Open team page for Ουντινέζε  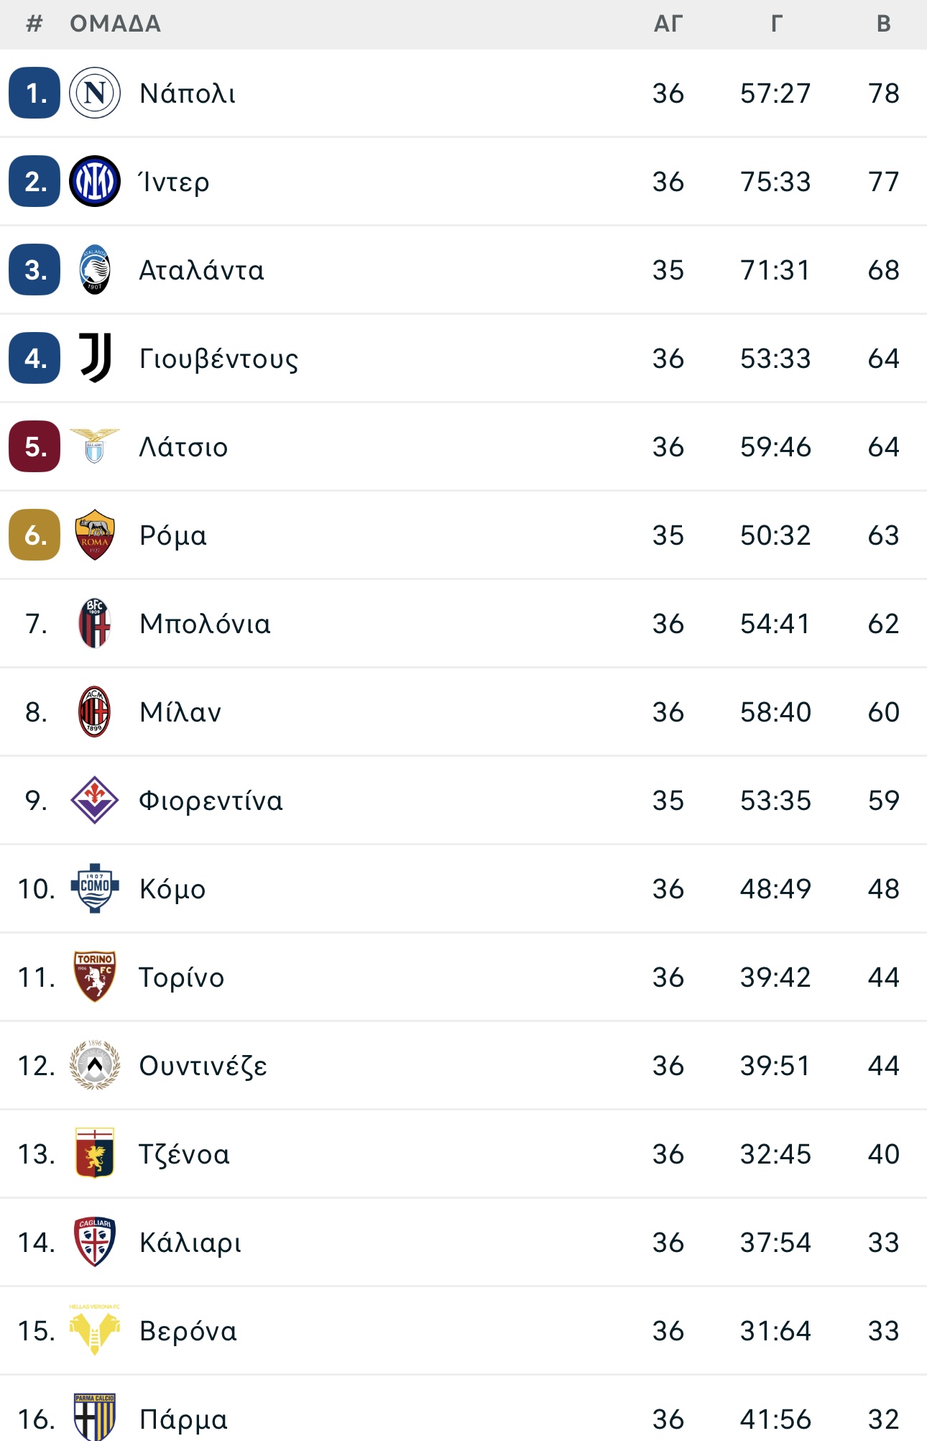[203, 1066]
